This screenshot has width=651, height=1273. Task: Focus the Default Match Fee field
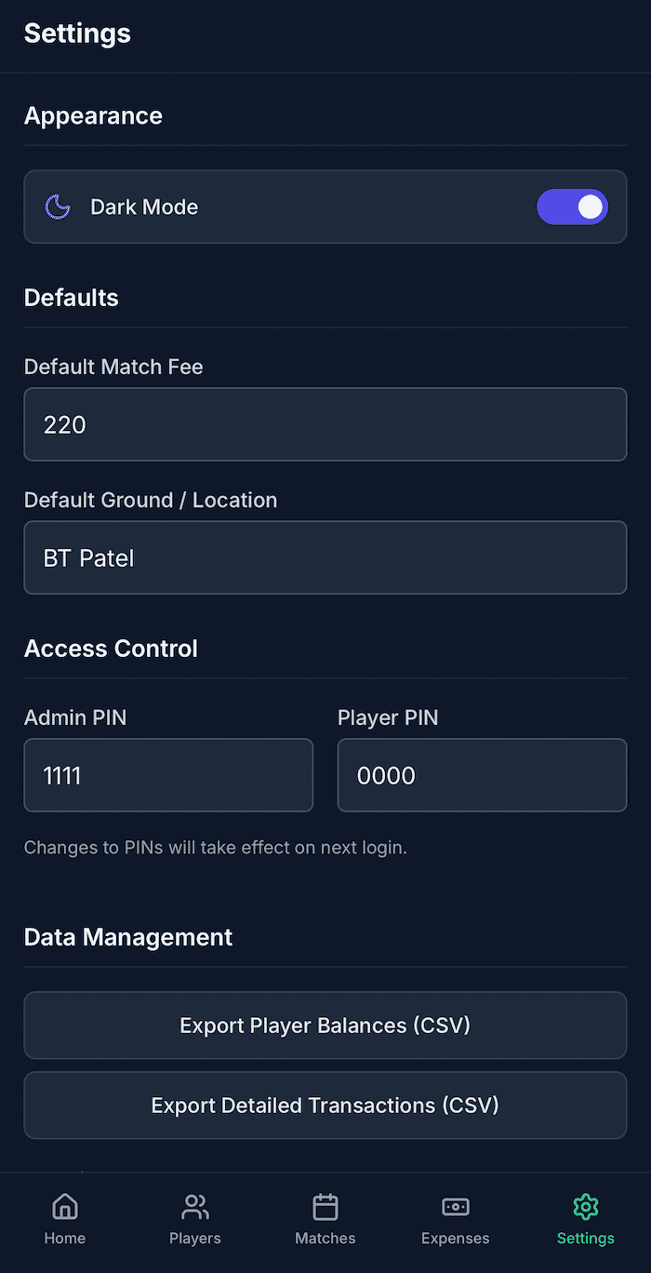(x=325, y=424)
